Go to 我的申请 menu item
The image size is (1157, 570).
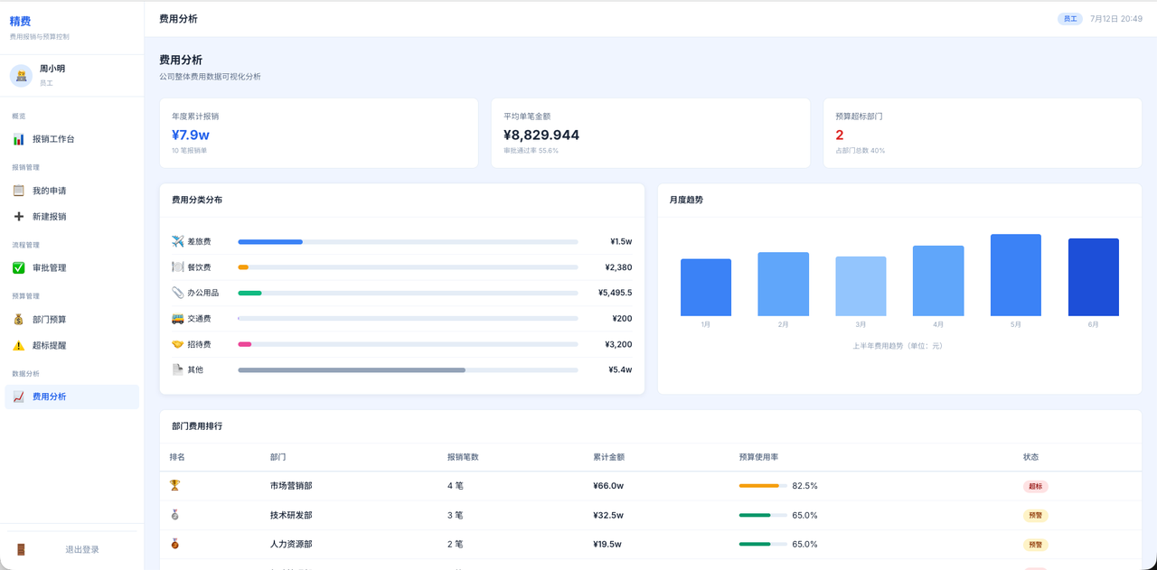[x=72, y=191]
